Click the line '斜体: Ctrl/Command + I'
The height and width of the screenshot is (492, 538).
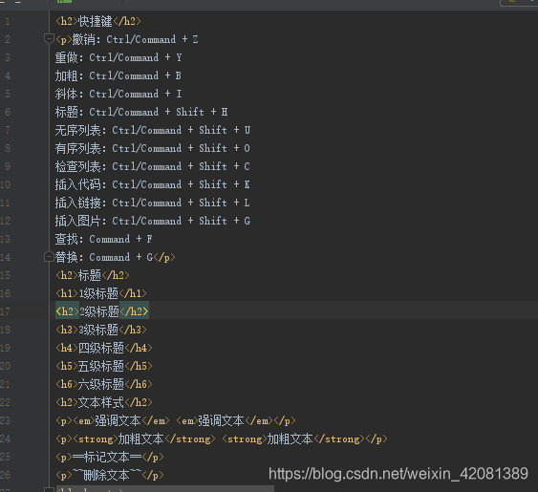118,94
